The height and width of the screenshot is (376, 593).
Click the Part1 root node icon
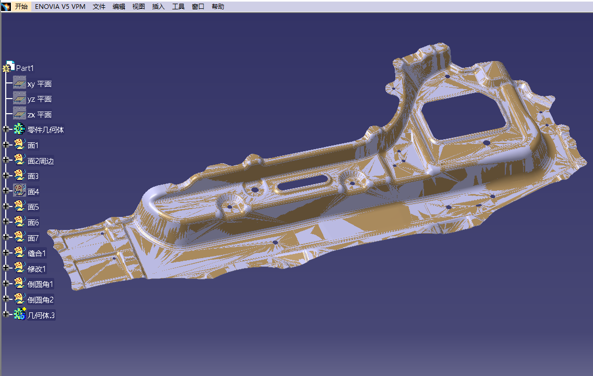[x=9, y=67]
